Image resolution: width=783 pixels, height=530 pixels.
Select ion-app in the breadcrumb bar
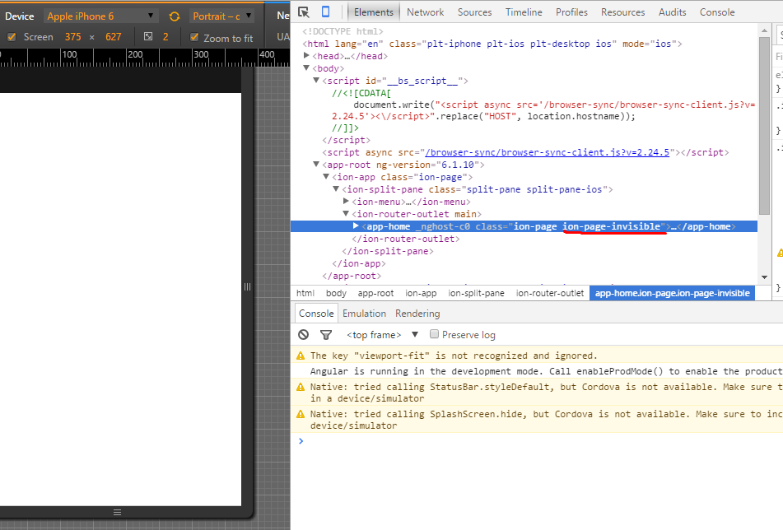421,293
